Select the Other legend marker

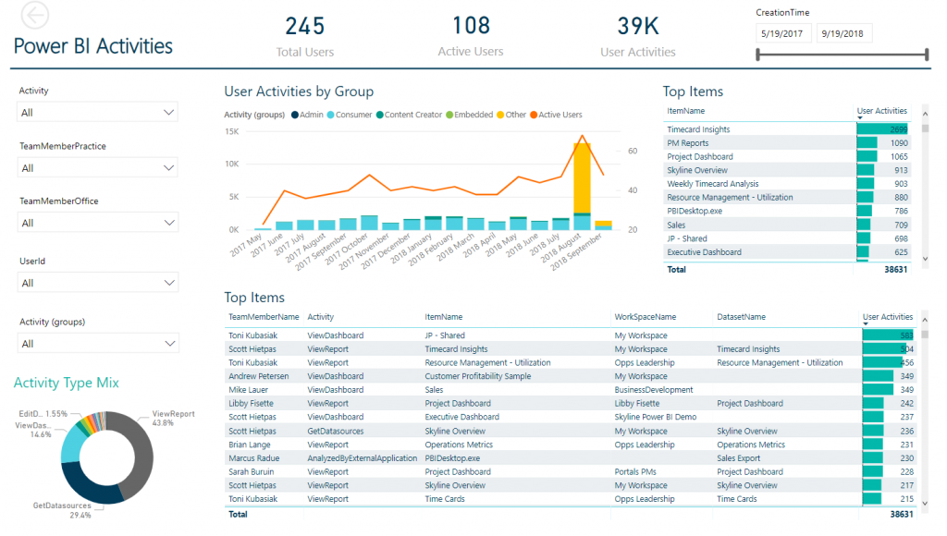click(499, 116)
